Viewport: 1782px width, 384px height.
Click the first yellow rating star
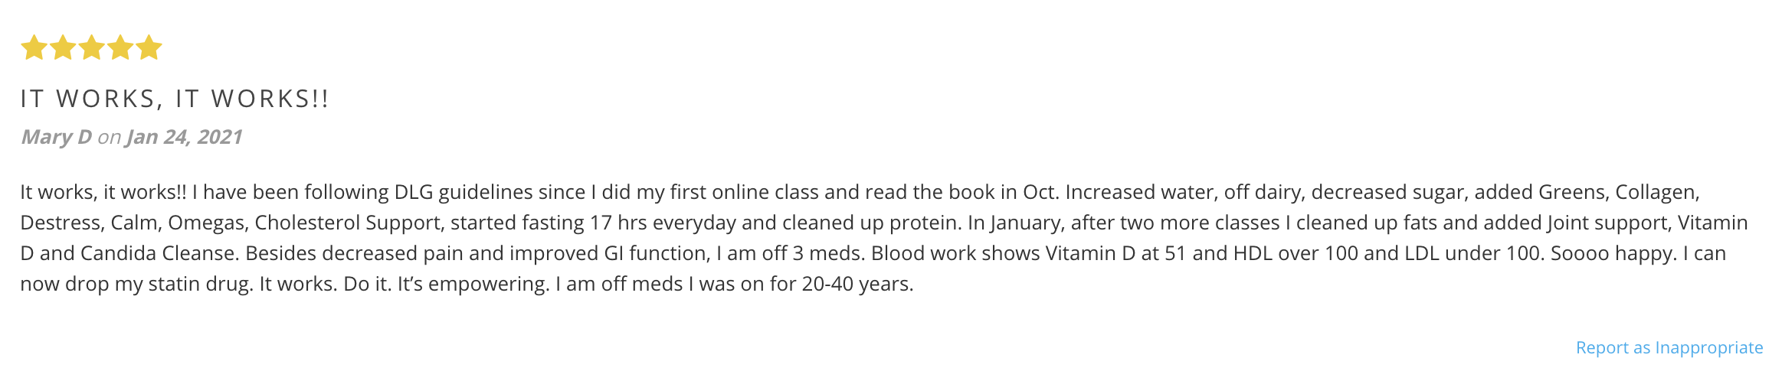[x=34, y=47]
